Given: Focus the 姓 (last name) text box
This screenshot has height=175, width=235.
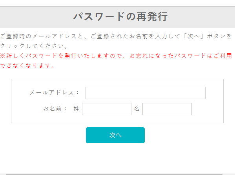Looking at the screenshot, I should pos(107,109).
